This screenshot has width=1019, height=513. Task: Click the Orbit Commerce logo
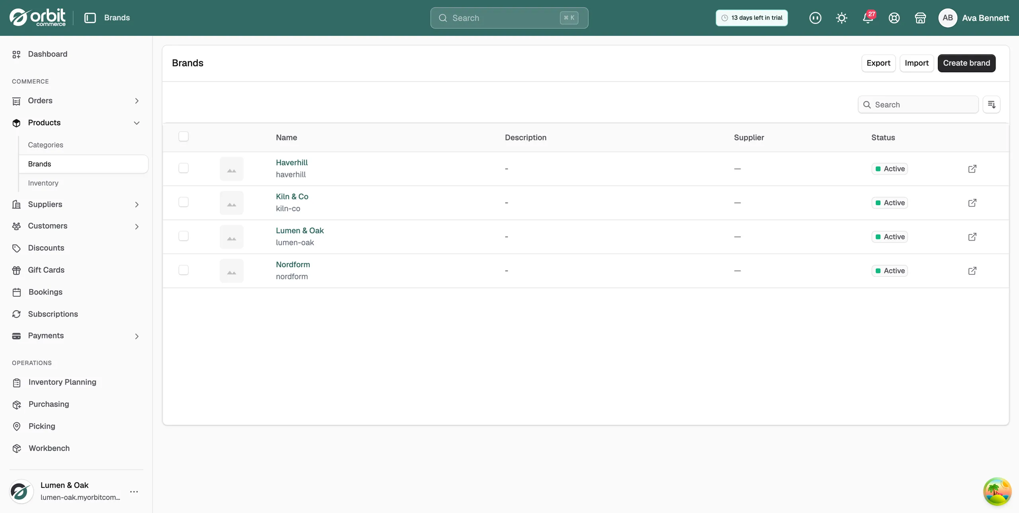coord(37,17)
